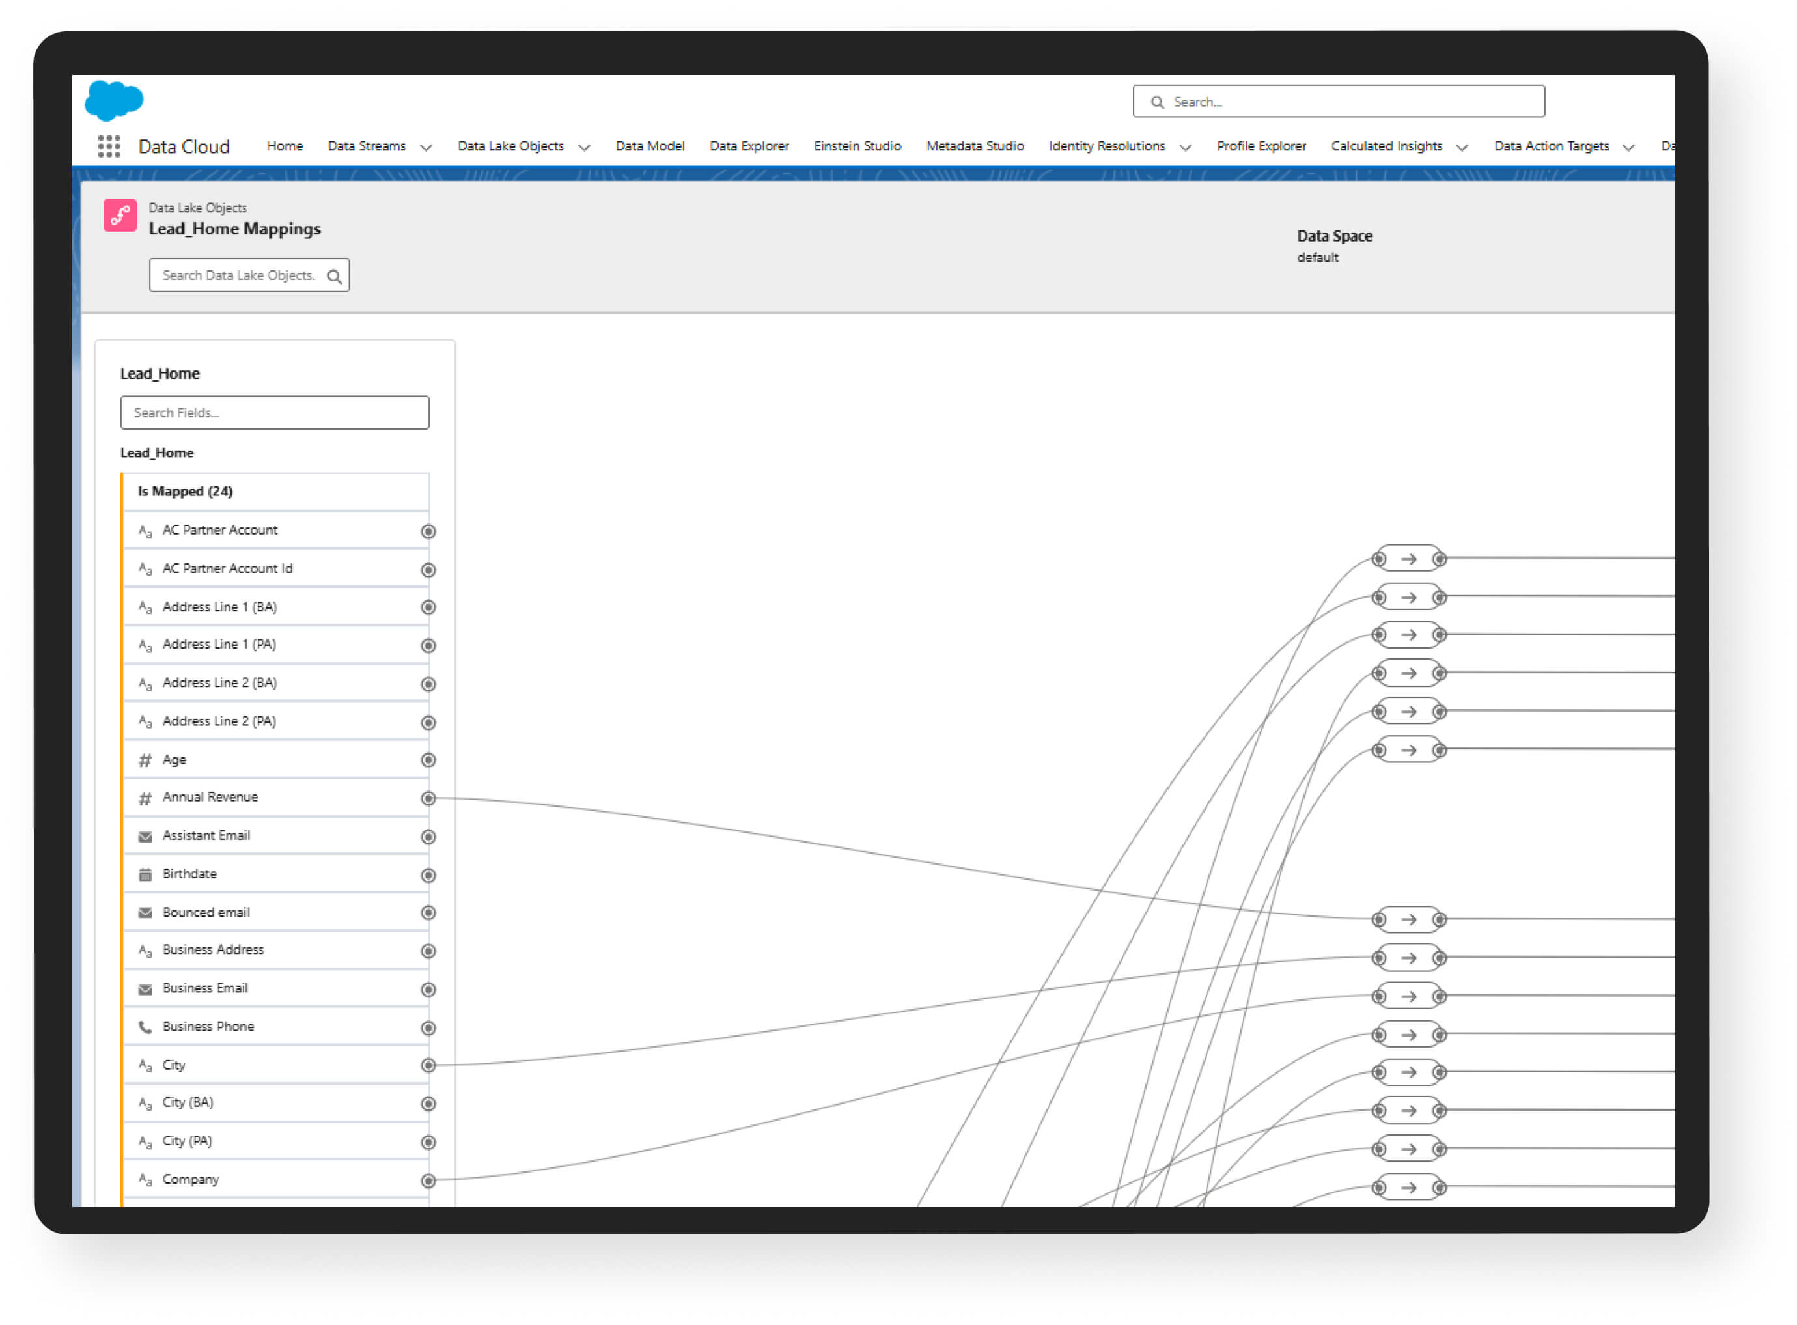Select the mapping point next to Age

pyautogui.click(x=428, y=760)
